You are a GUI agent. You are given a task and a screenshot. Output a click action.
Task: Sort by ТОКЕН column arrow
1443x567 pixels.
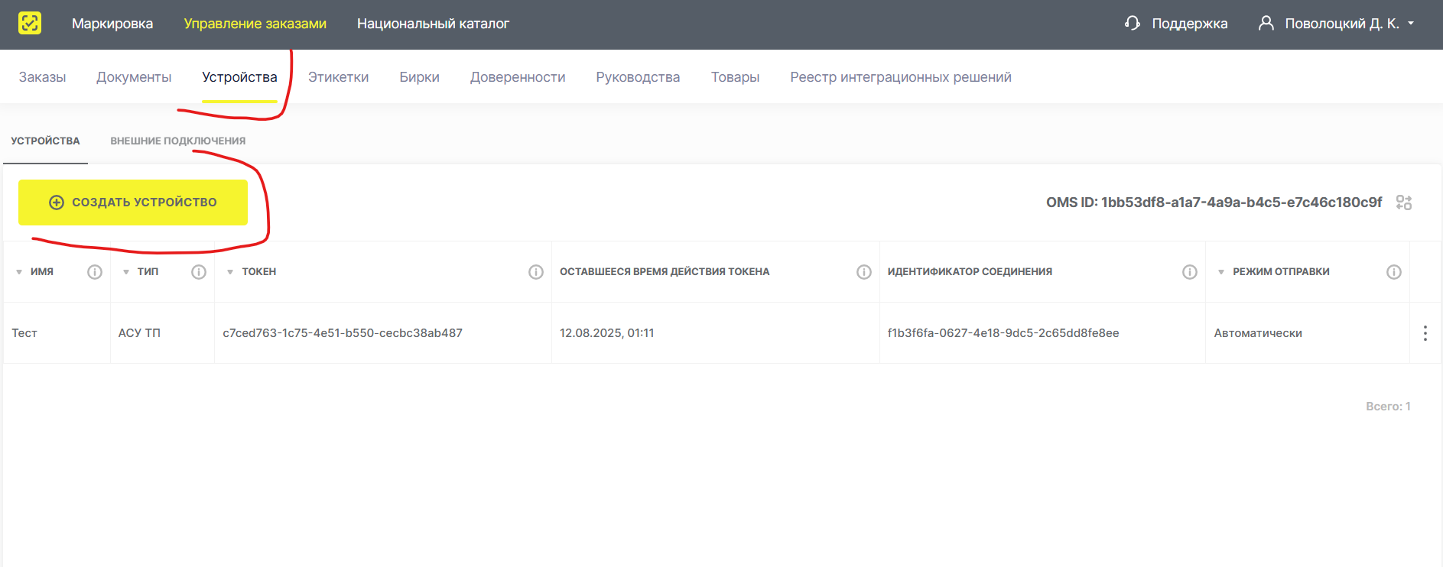(230, 272)
